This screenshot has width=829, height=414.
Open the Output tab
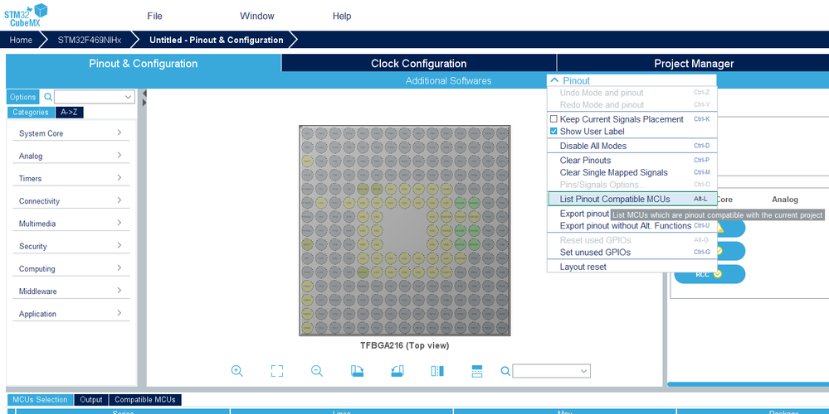coord(91,400)
